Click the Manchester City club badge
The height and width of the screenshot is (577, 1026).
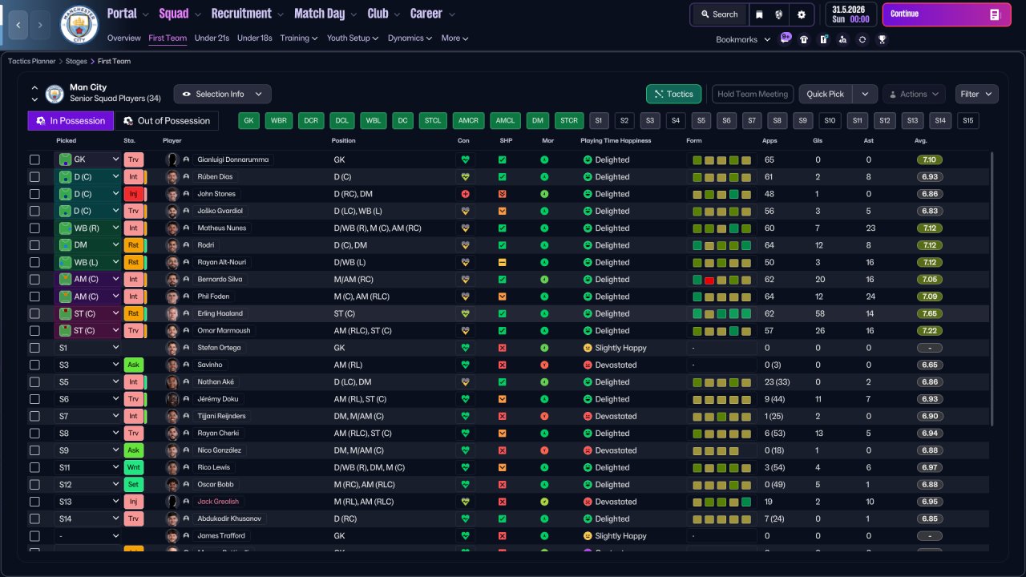(79, 25)
